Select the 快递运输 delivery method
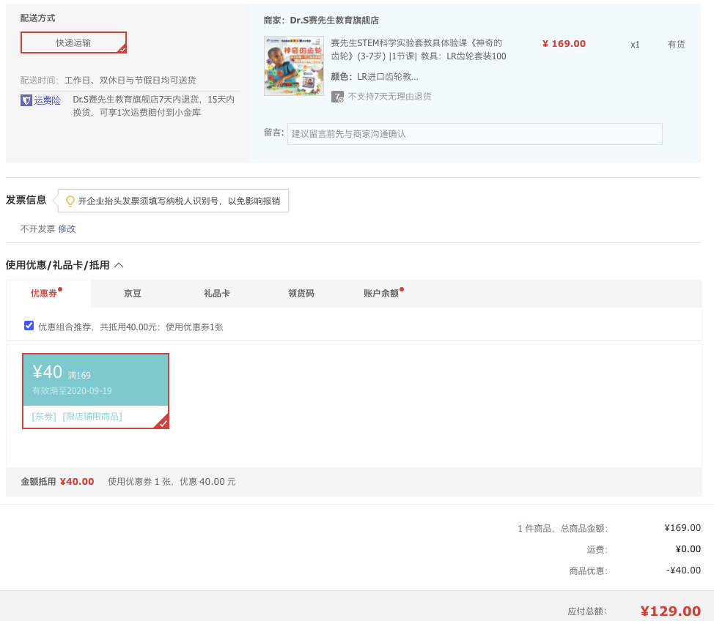714x621 pixels. 73,42
